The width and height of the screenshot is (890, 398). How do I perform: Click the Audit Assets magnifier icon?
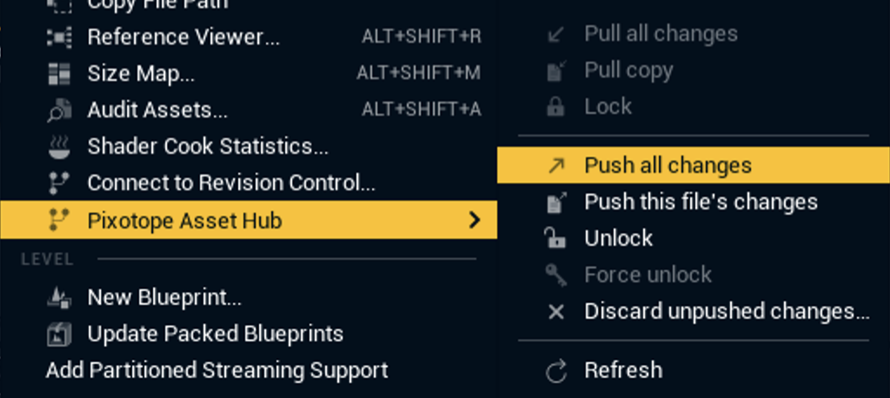click(x=59, y=110)
